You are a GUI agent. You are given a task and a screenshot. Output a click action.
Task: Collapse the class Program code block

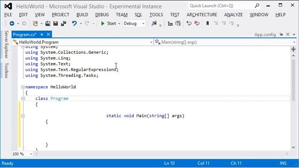click(23, 98)
